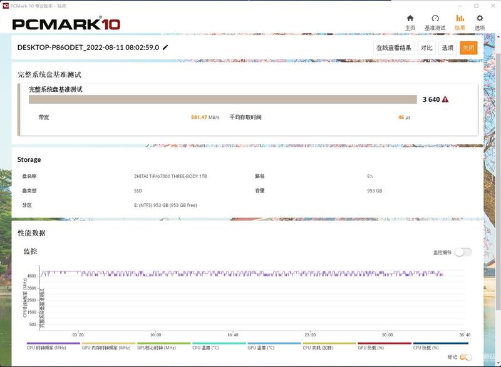Click partition text E: (NTFS) 953 GB

point(165,205)
